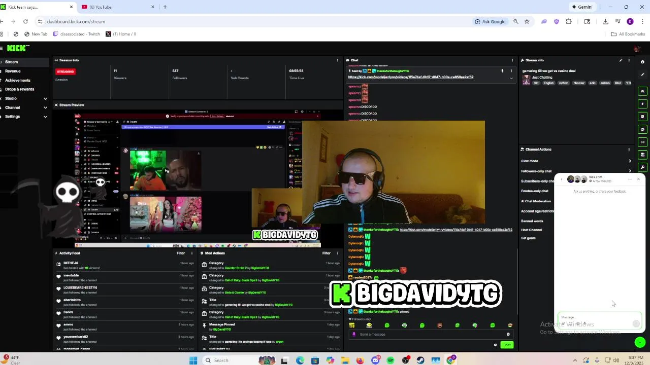Open AI Chat Moderation action
The image size is (650, 365).
(x=536, y=201)
